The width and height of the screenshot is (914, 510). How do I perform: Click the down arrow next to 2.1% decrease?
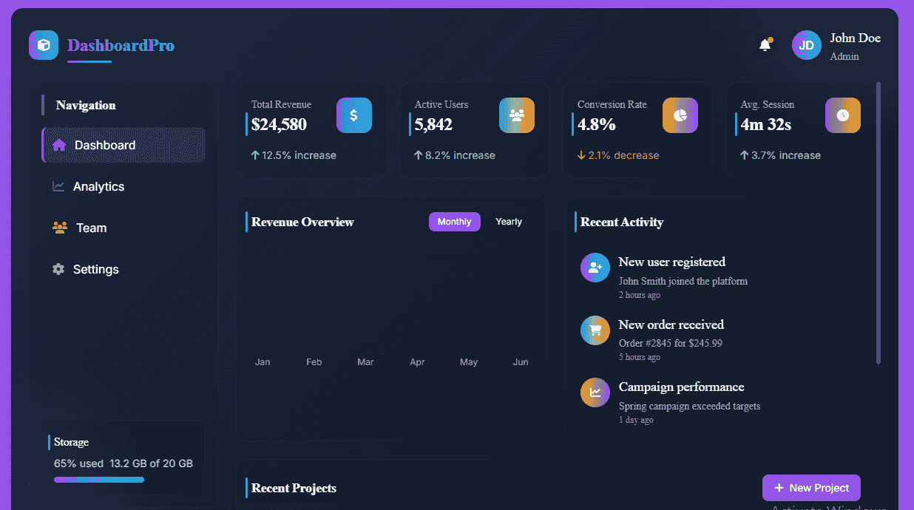click(581, 155)
